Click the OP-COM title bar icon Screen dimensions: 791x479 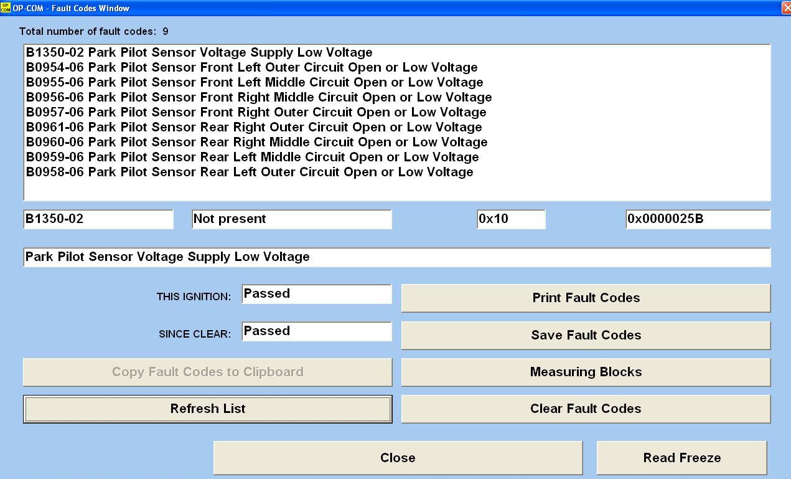pyautogui.click(x=6, y=8)
